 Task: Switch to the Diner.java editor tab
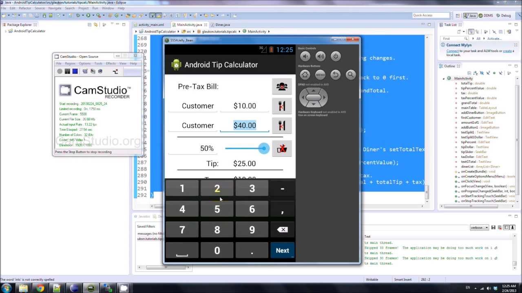tap(223, 25)
